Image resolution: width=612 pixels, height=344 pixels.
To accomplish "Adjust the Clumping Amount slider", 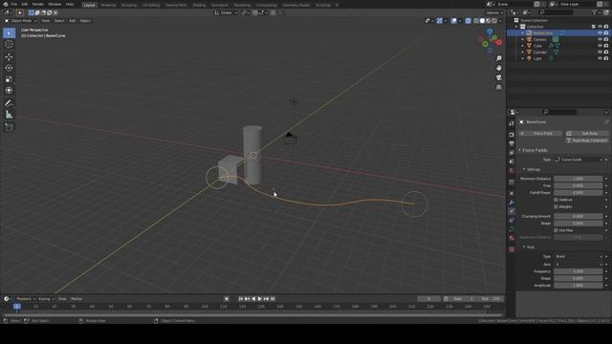I will [x=578, y=216].
